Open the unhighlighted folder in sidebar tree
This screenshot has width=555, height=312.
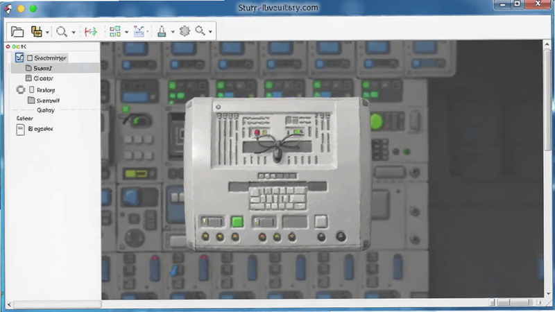pyautogui.click(x=31, y=100)
